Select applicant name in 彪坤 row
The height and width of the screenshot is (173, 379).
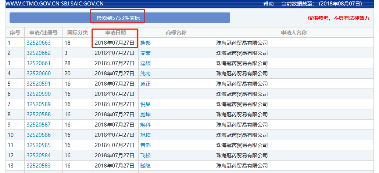[x=242, y=114]
